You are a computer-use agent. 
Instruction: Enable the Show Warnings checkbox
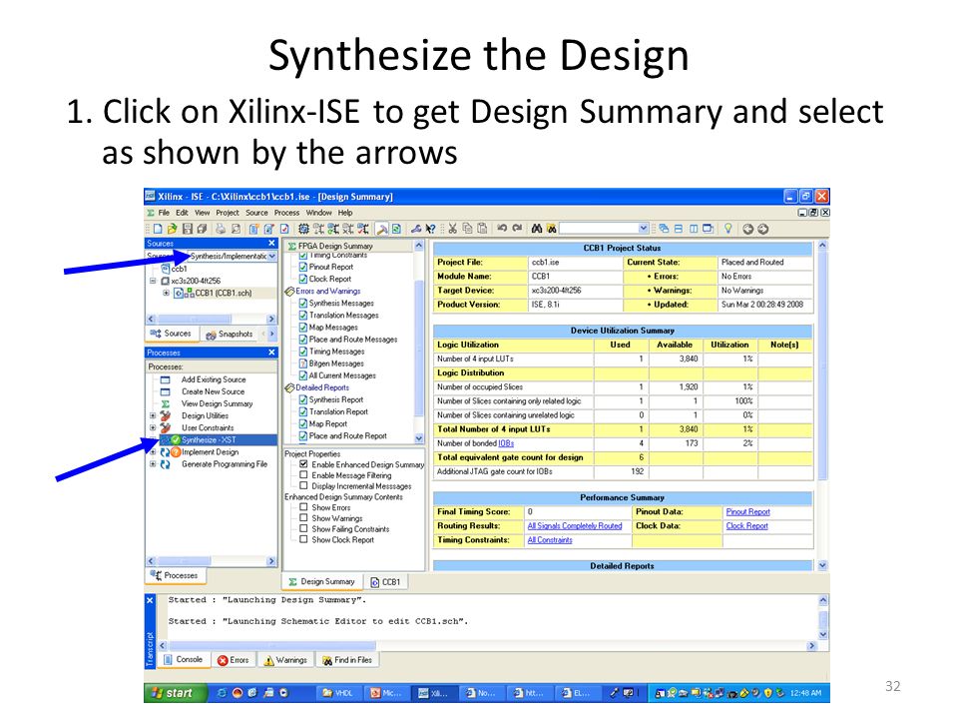click(303, 518)
